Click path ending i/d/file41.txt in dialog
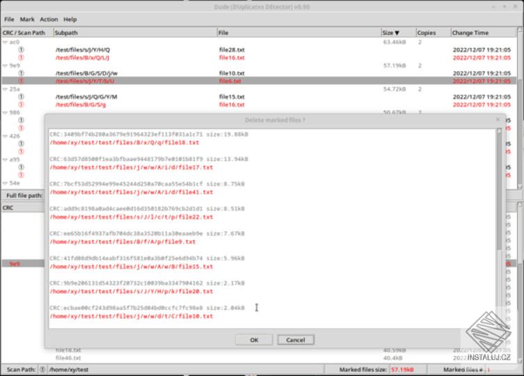The height and width of the screenshot is (376, 524). point(131,192)
